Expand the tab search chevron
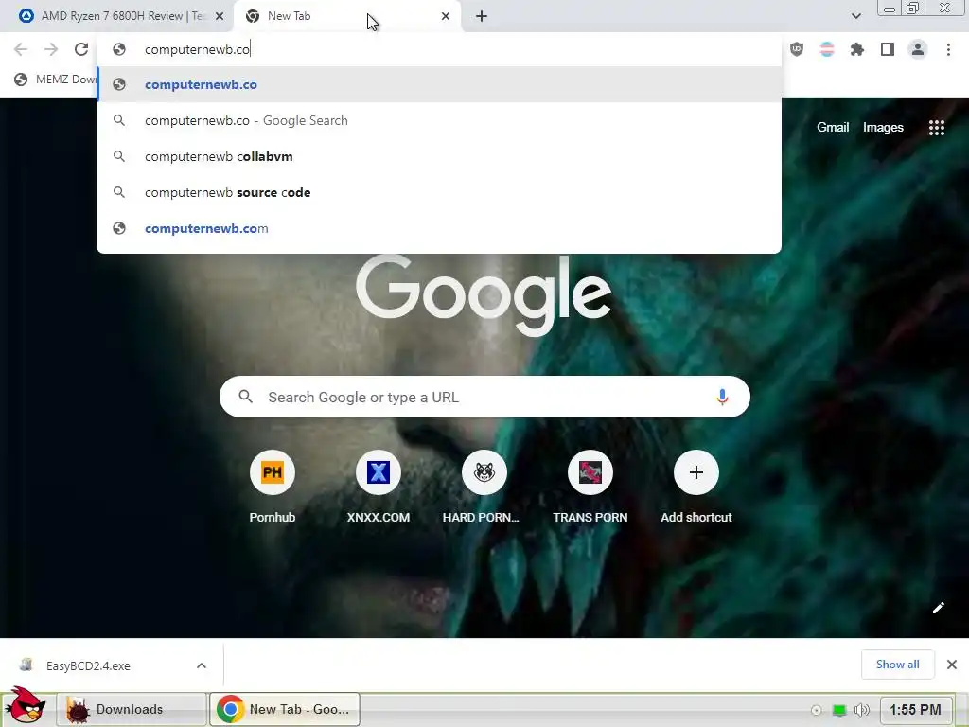This screenshot has width=969, height=727. (x=855, y=16)
